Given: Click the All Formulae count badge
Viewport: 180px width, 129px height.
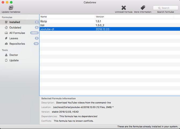Looking at the screenshot, I should click(34, 33).
